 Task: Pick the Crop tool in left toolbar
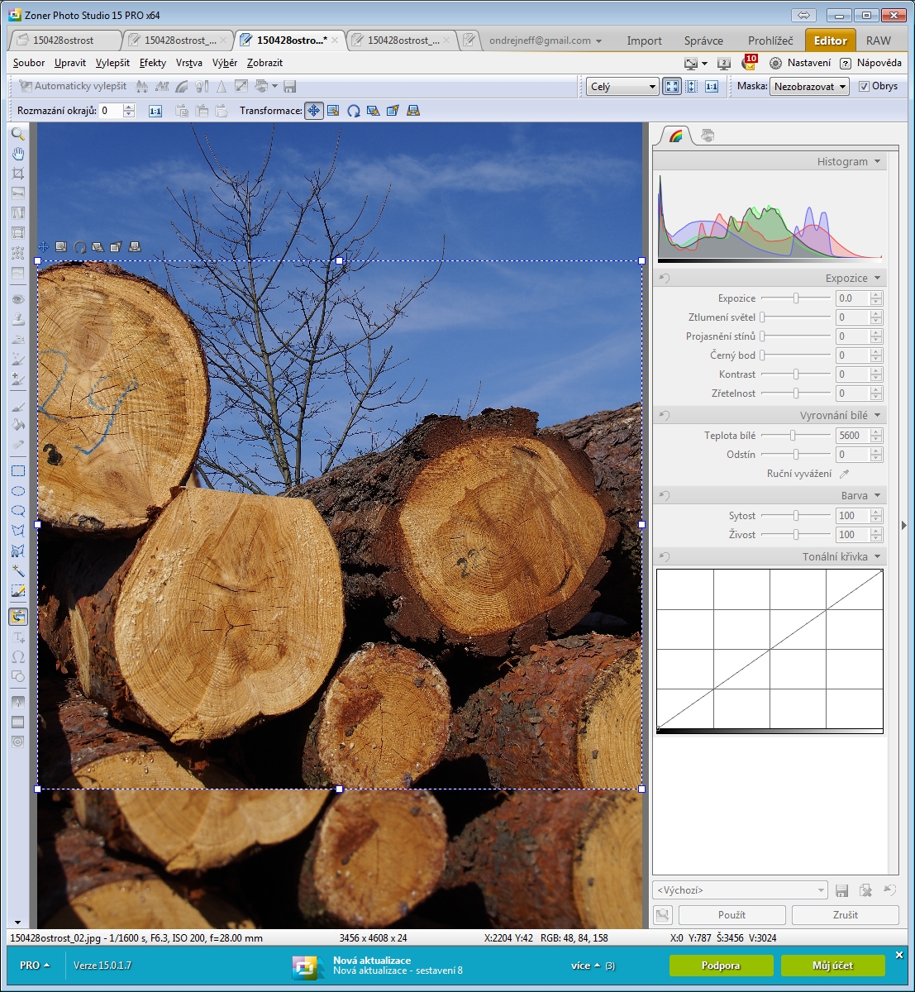tap(18, 174)
